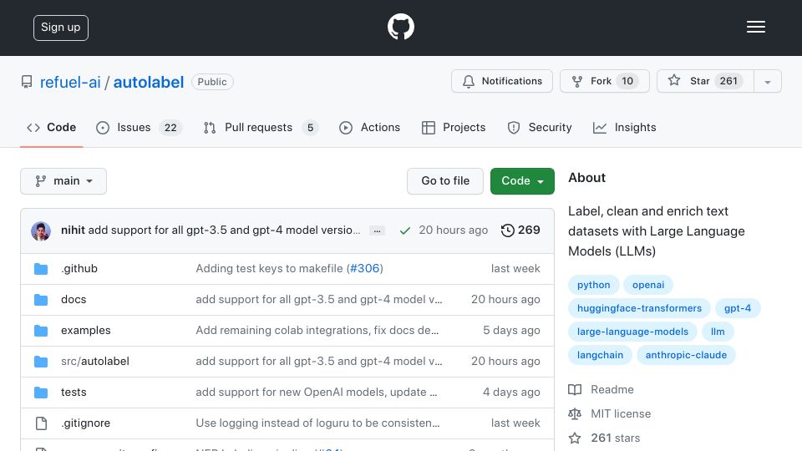Click the scales icon beside MIT license
Image resolution: width=802 pixels, height=451 pixels.
(575, 413)
